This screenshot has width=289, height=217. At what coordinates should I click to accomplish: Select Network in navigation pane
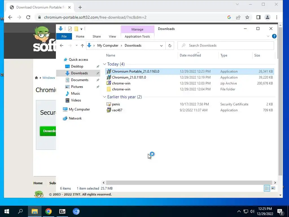pyautogui.click(x=75, y=118)
